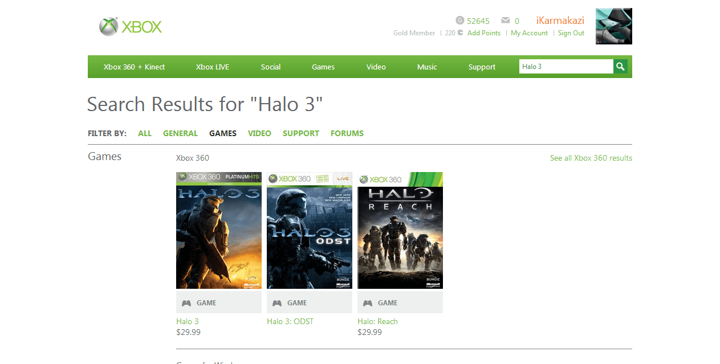Click the Xbox logo
720x364 pixels.
(131, 27)
